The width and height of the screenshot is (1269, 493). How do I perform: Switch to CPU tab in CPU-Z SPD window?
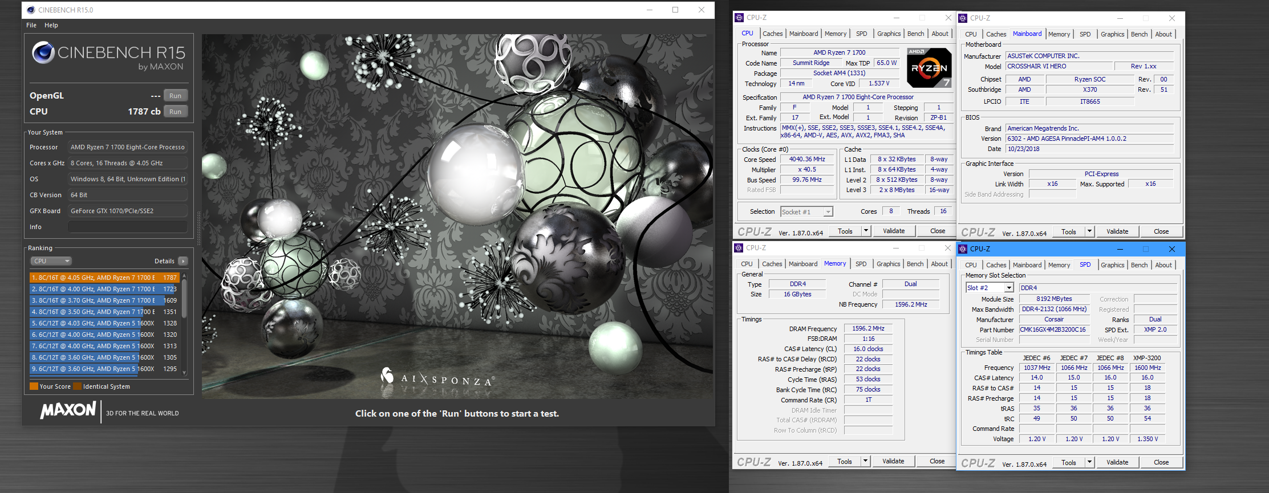[x=971, y=265]
